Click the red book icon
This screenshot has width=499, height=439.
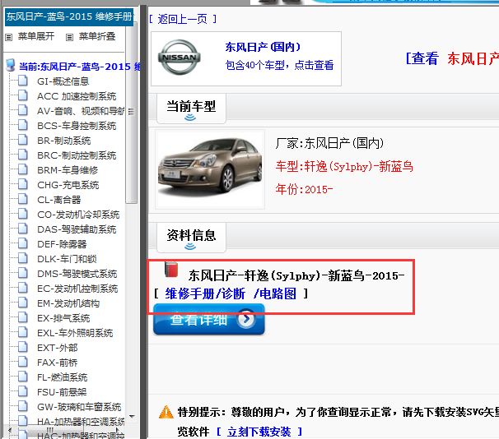(171, 270)
